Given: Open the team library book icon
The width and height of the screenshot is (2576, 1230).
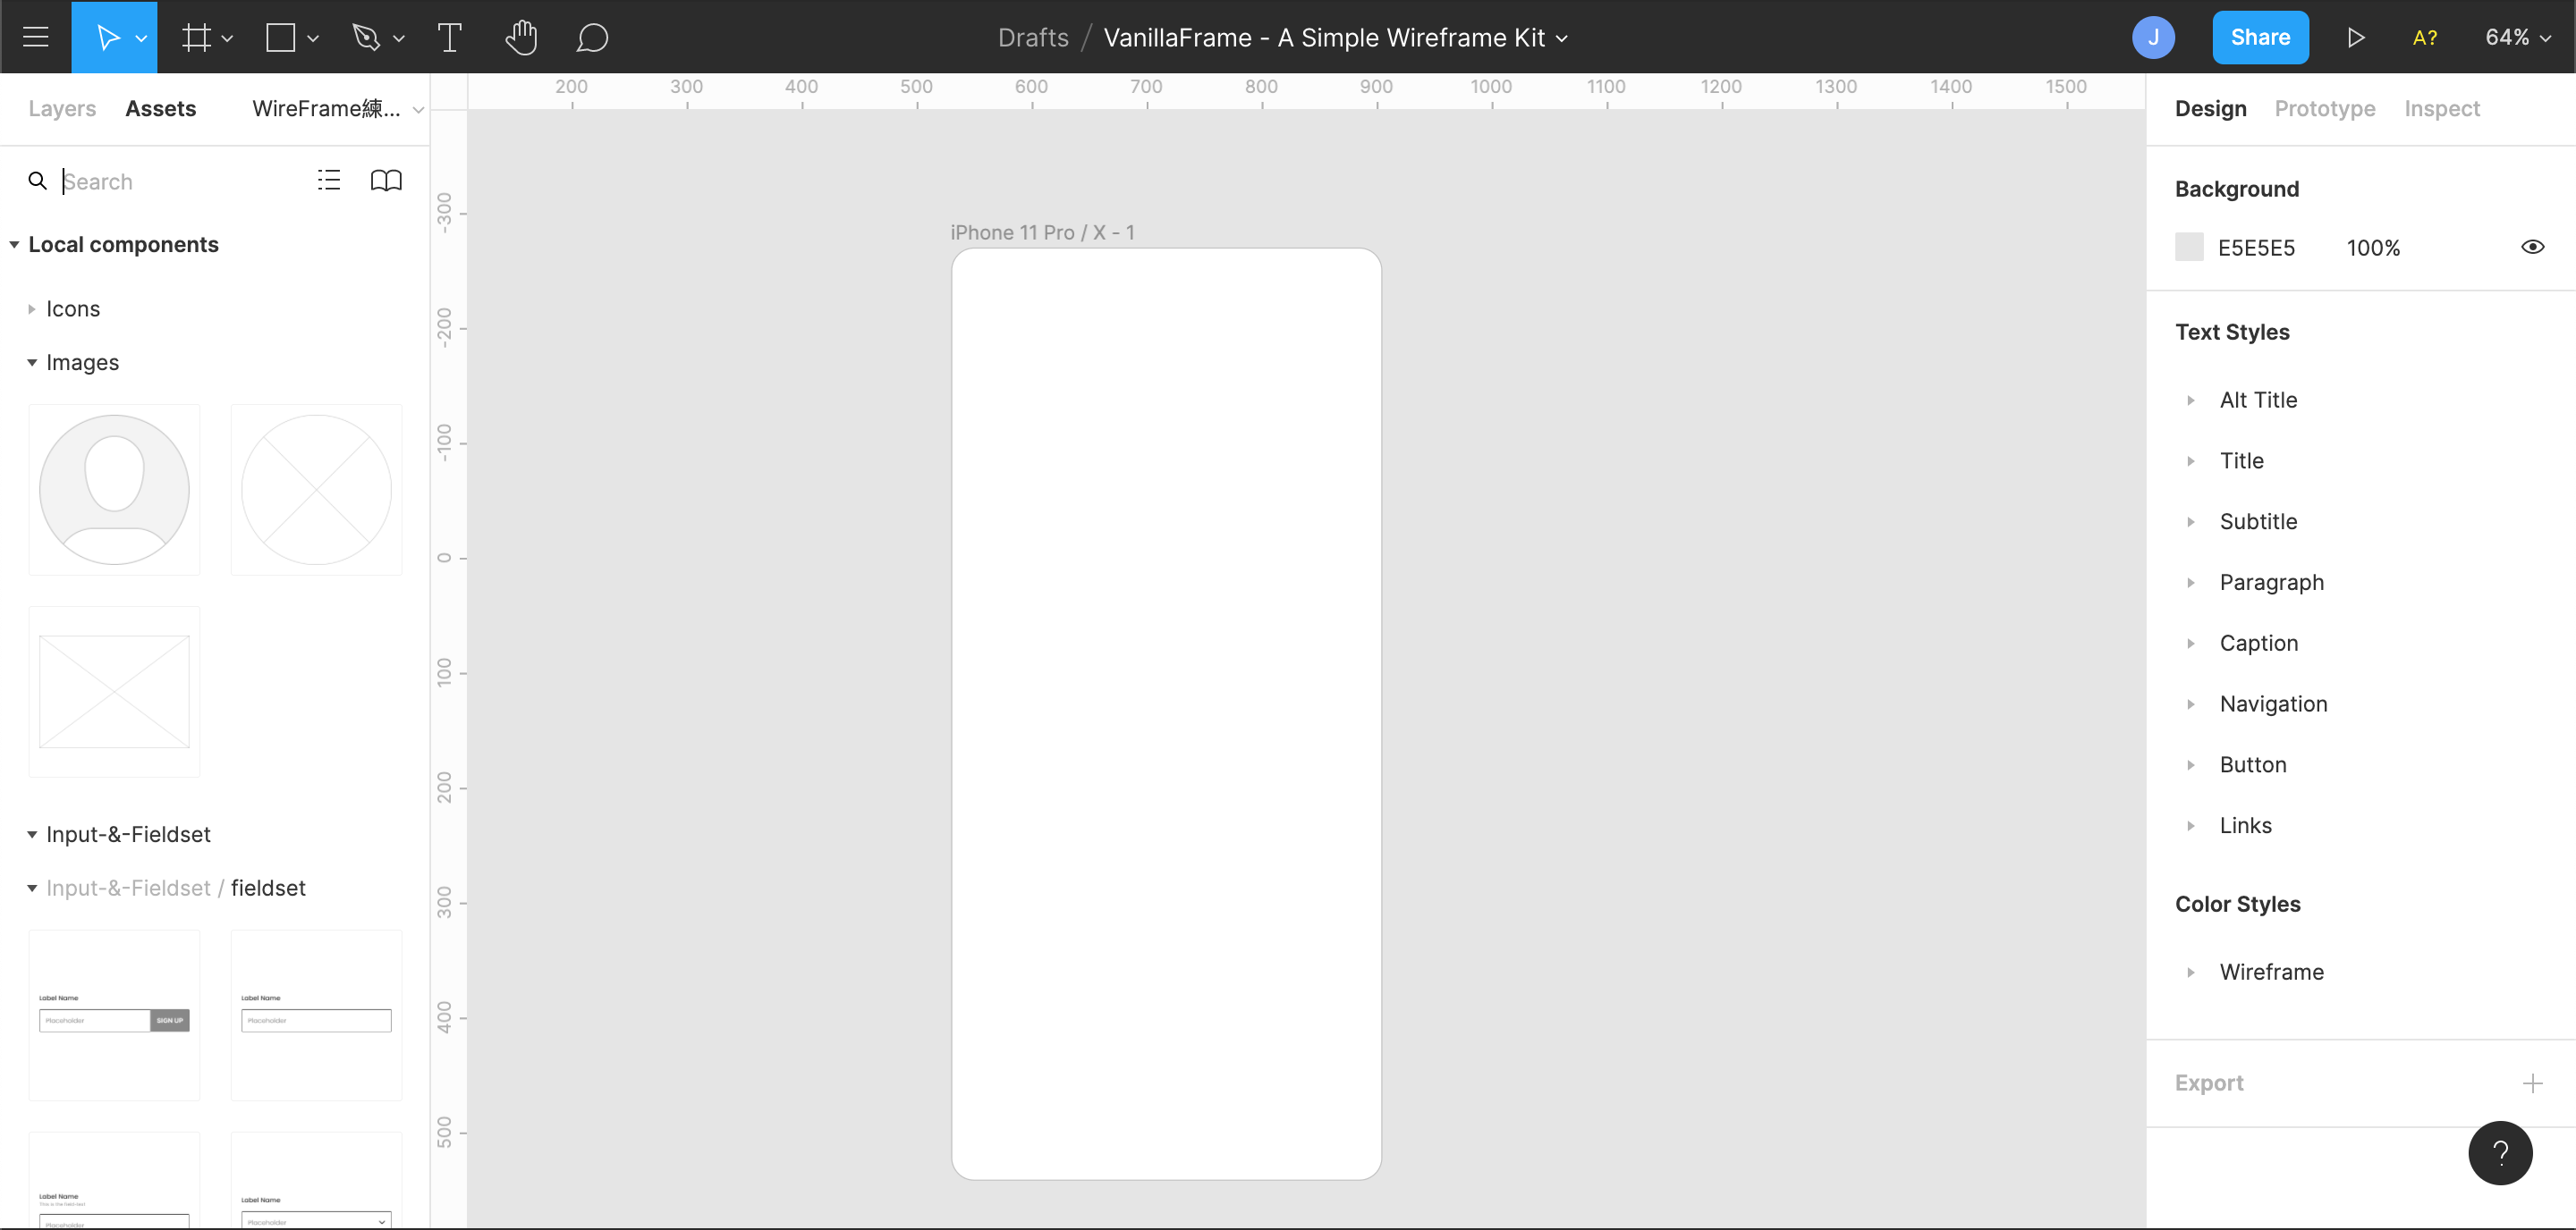Looking at the screenshot, I should (386, 181).
